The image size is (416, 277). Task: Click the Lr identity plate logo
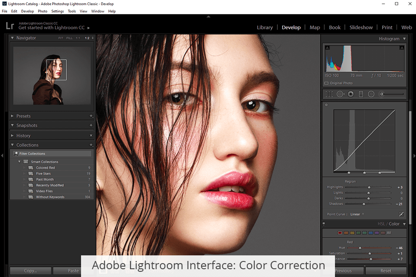(x=10, y=26)
